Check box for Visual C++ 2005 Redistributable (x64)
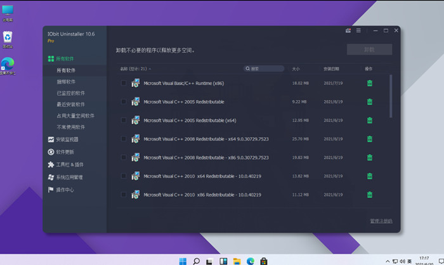444x265 pixels. 124,120
